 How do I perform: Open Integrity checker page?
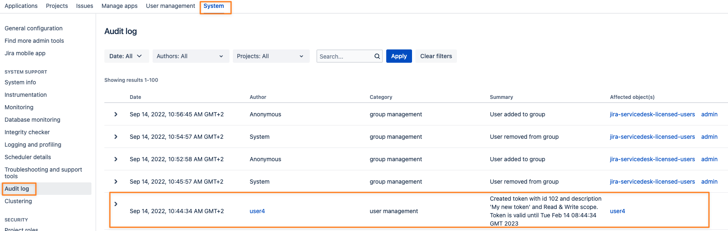click(x=27, y=132)
